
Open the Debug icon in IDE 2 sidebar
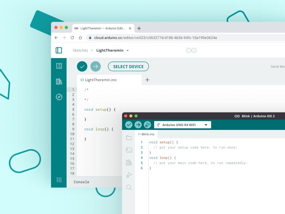(x=129, y=175)
